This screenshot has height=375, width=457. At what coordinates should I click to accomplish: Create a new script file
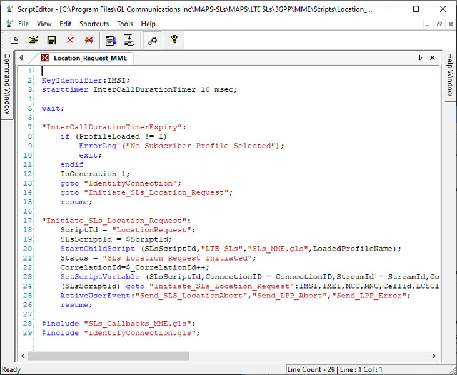point(14,40)
